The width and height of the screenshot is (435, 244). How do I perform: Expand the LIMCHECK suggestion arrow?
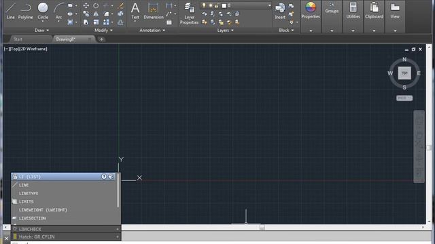pos(118,229)
